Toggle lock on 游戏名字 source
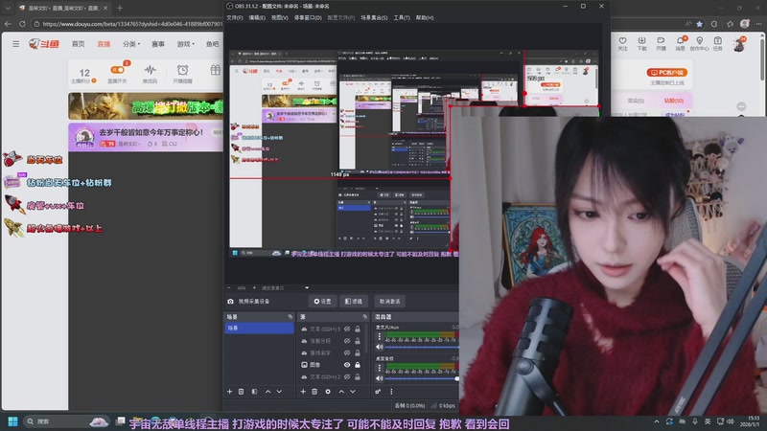Image resolution: width=767 pixels, height=431 pixels. point(358,352)
